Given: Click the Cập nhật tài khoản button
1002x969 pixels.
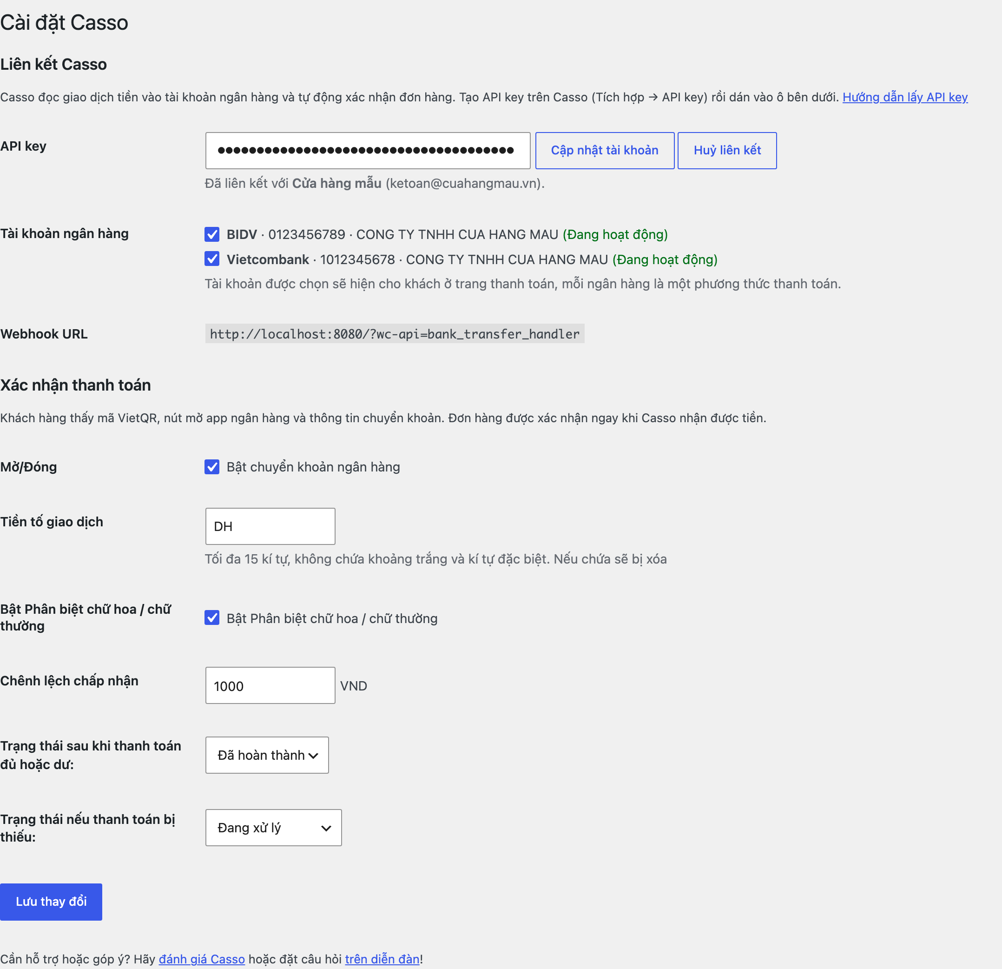Looking at the screenshot, I should (x=605, y=150).
